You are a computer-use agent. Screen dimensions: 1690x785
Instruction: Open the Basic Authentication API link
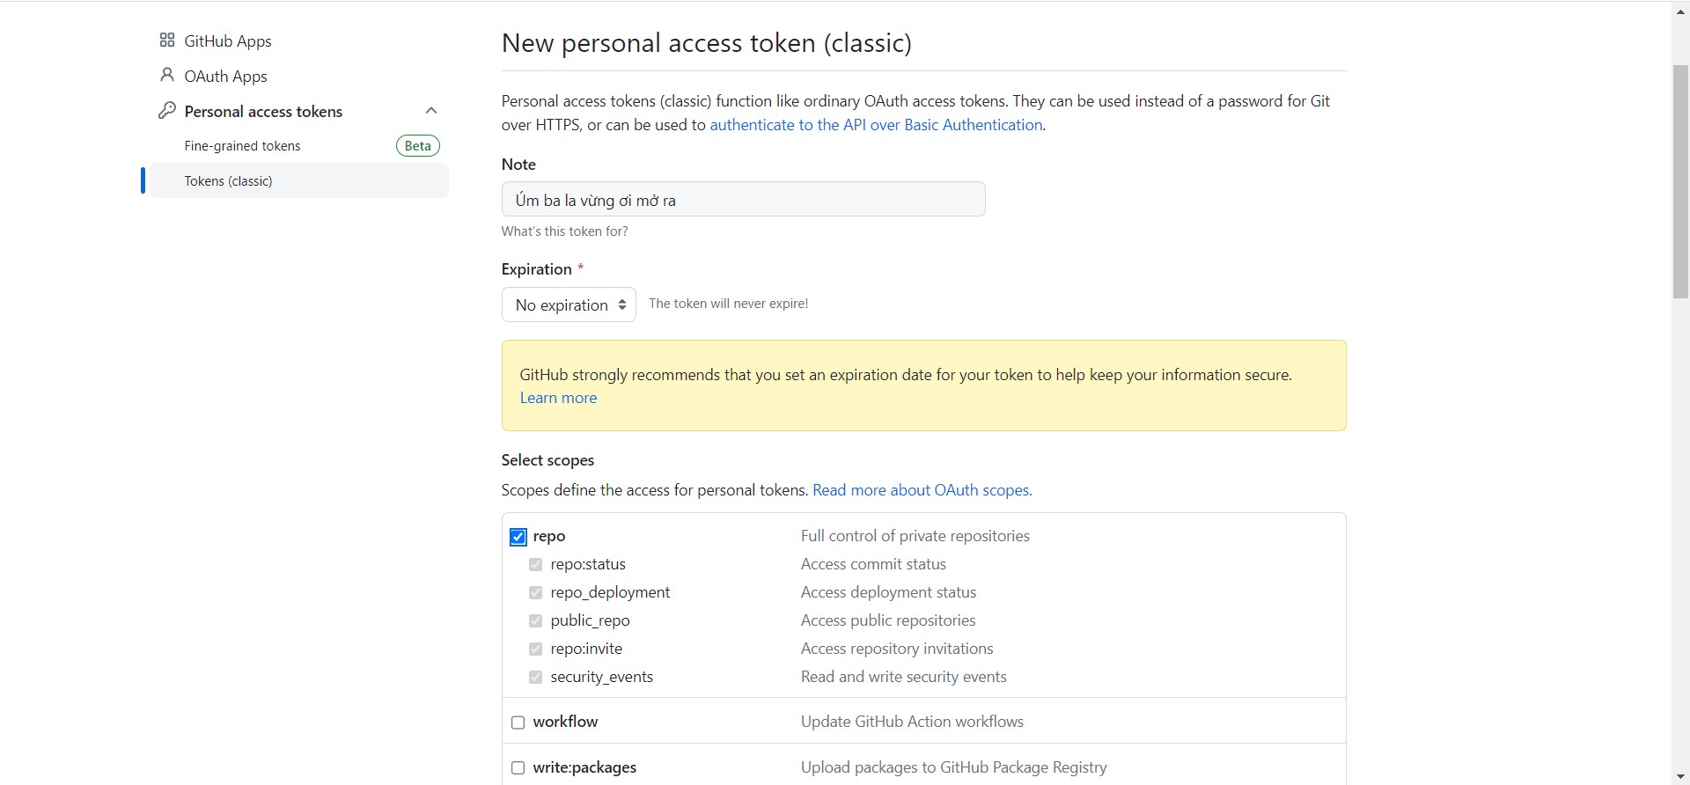(x=876, y=125)
